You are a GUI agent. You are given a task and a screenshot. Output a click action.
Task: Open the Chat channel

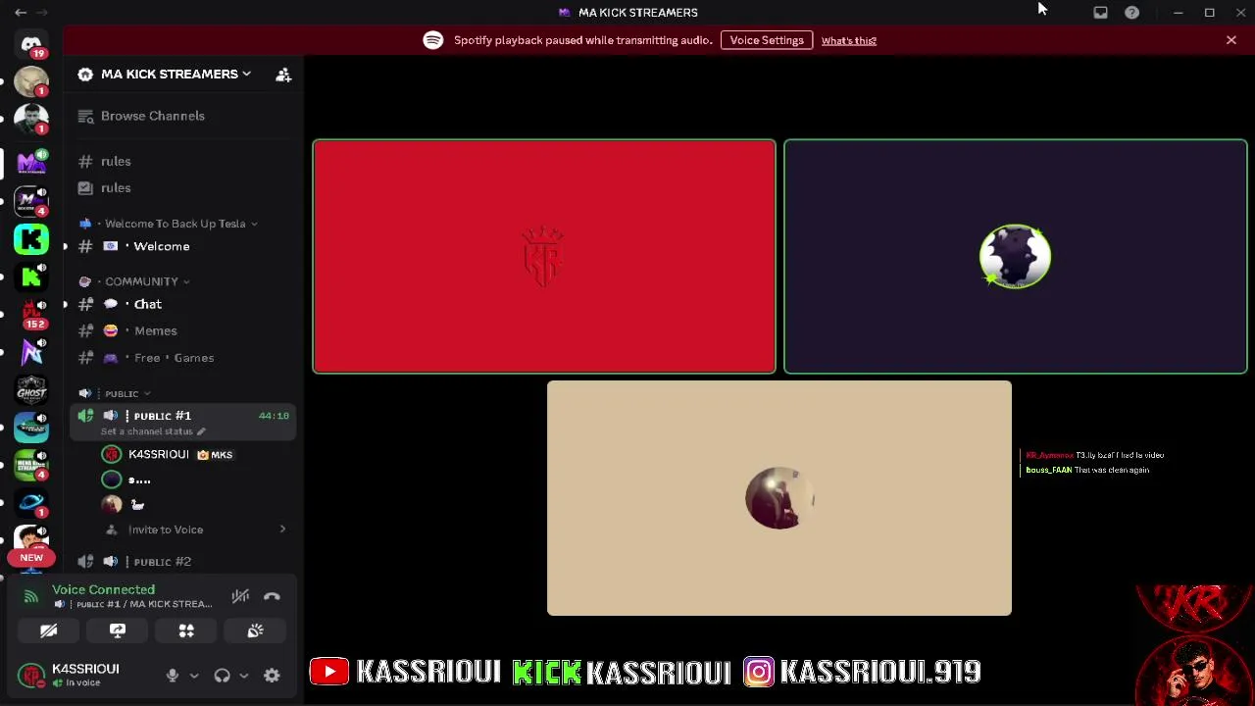(x=183, y=304)
